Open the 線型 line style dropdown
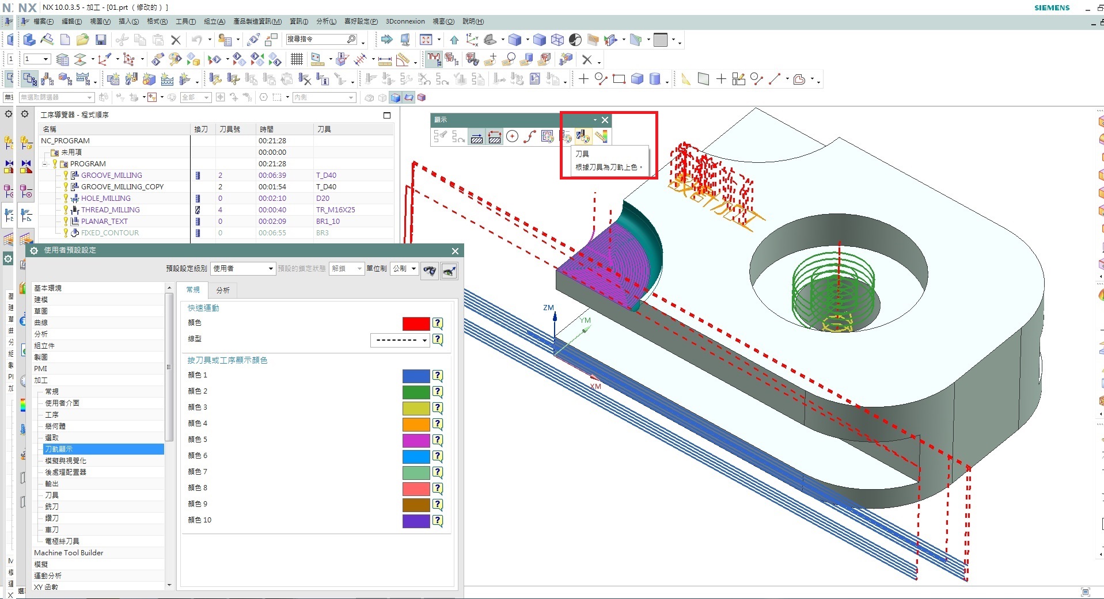 (x=400, y=340)
